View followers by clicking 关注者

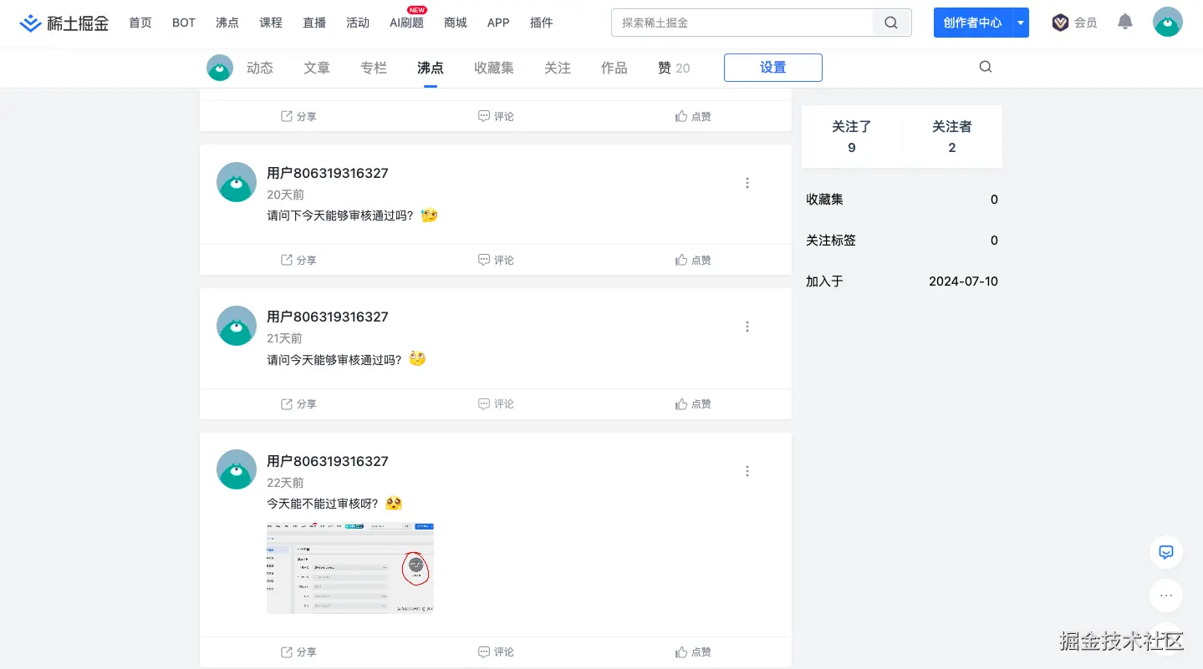click(x=951, y=136)
